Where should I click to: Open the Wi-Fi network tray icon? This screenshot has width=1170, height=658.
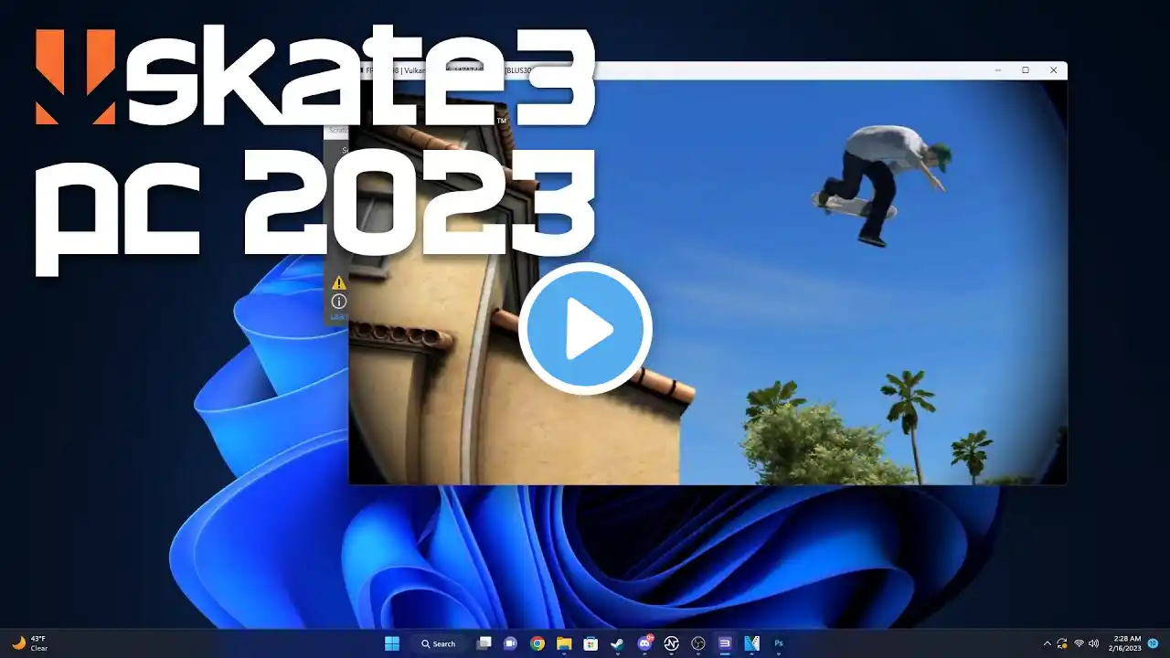(x=1079, y=643)
